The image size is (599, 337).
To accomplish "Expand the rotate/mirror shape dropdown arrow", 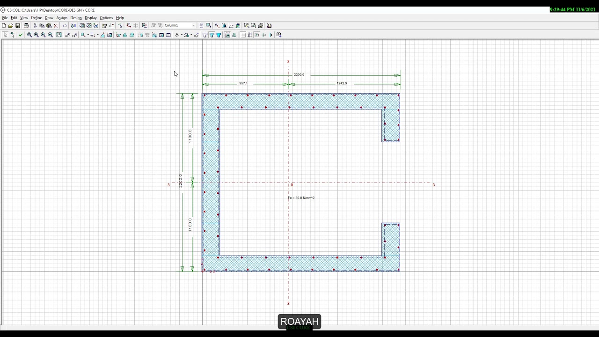I will pyautogui.click(x=191, y=35).
